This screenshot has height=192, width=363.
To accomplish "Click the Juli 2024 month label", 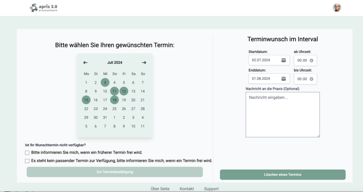I will point(115,62).
